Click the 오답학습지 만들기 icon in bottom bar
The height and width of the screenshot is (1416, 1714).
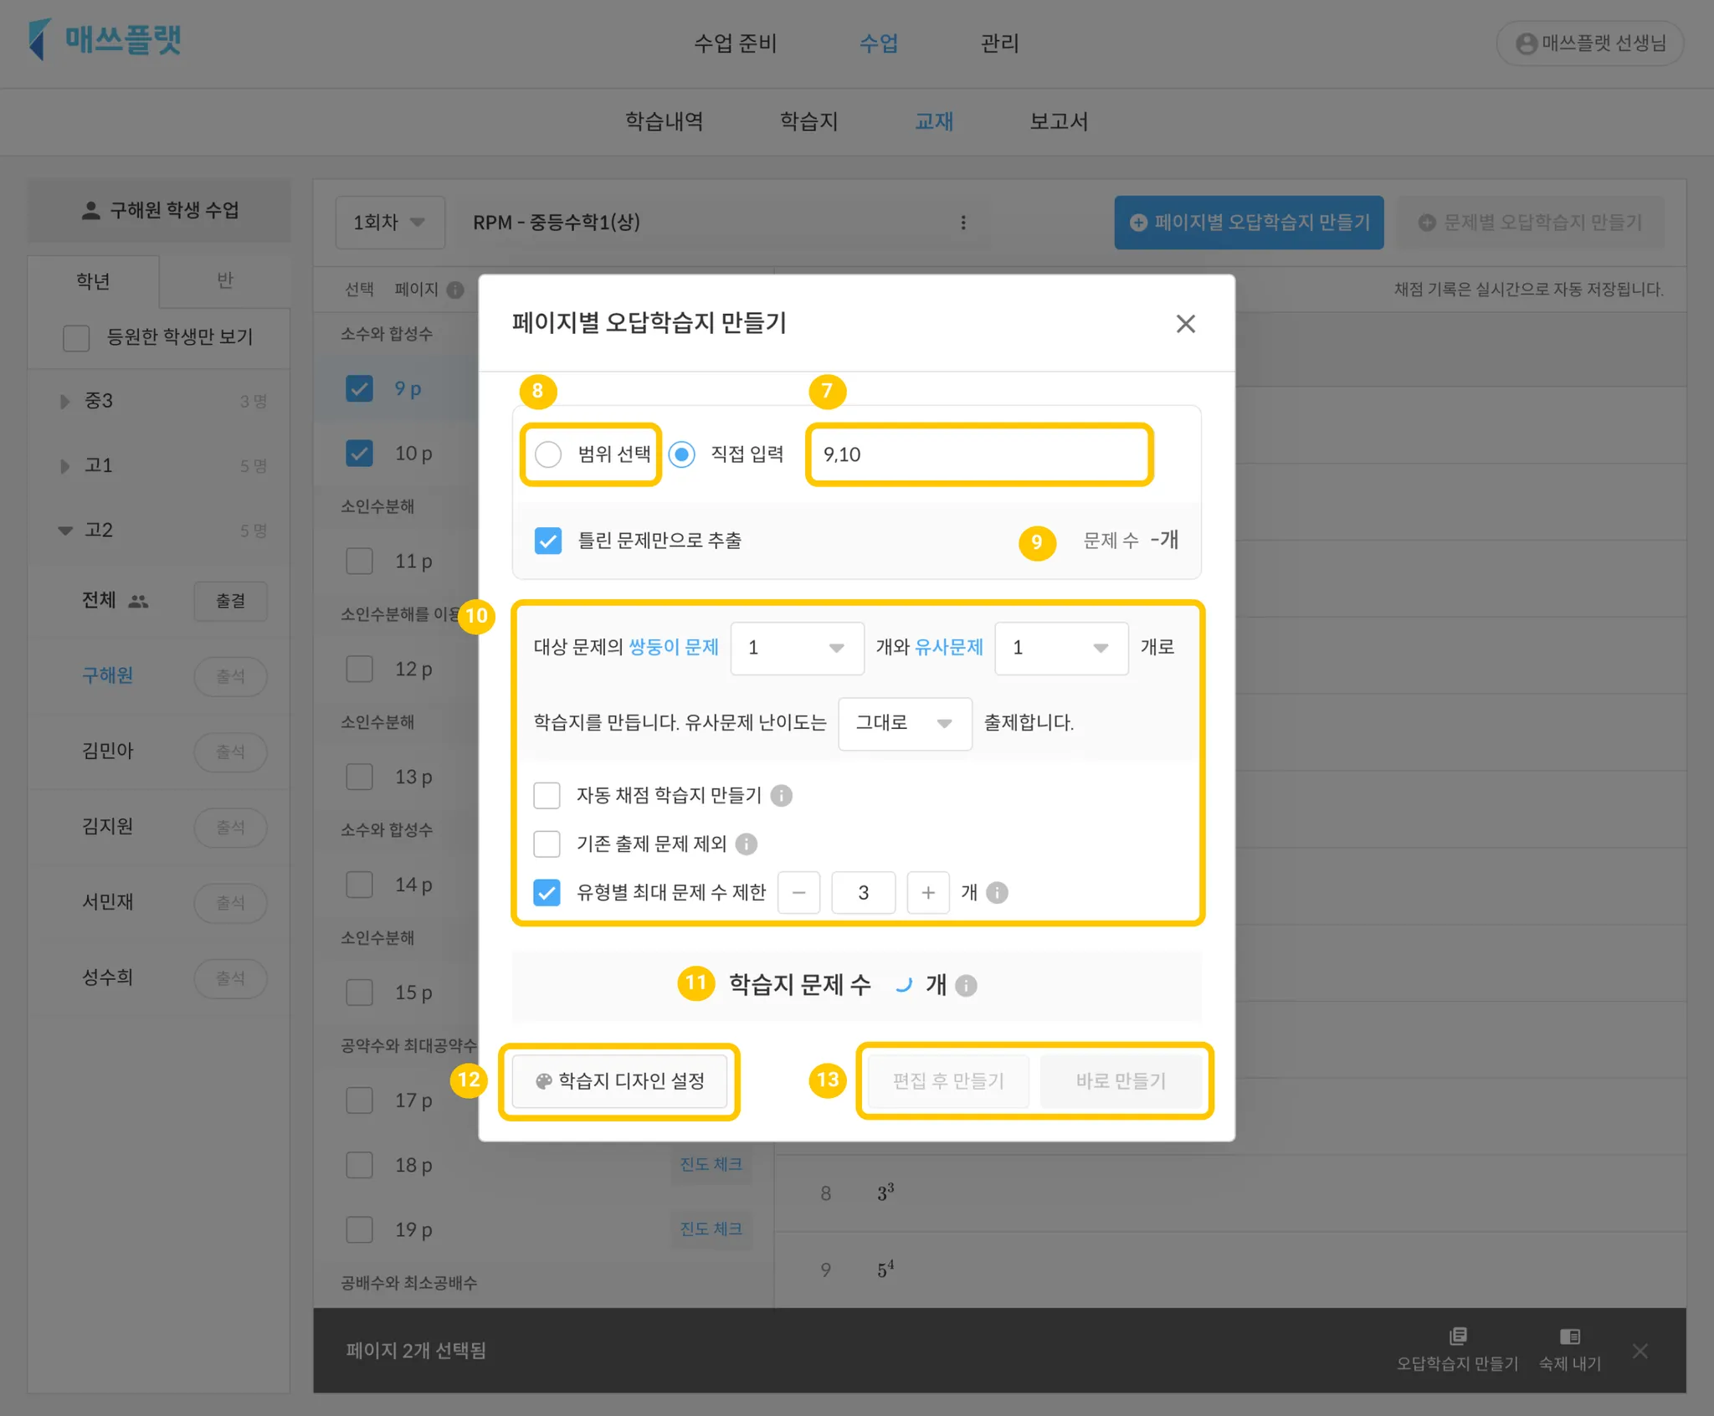pyautogui.click(x=1457, y=1336)
